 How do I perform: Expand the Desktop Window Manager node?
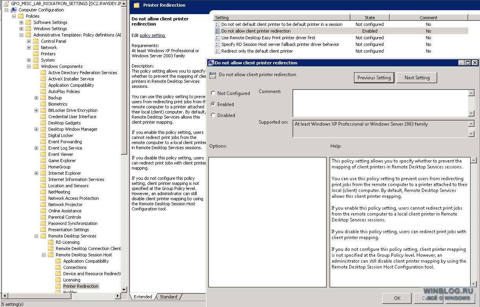(37, 129)
